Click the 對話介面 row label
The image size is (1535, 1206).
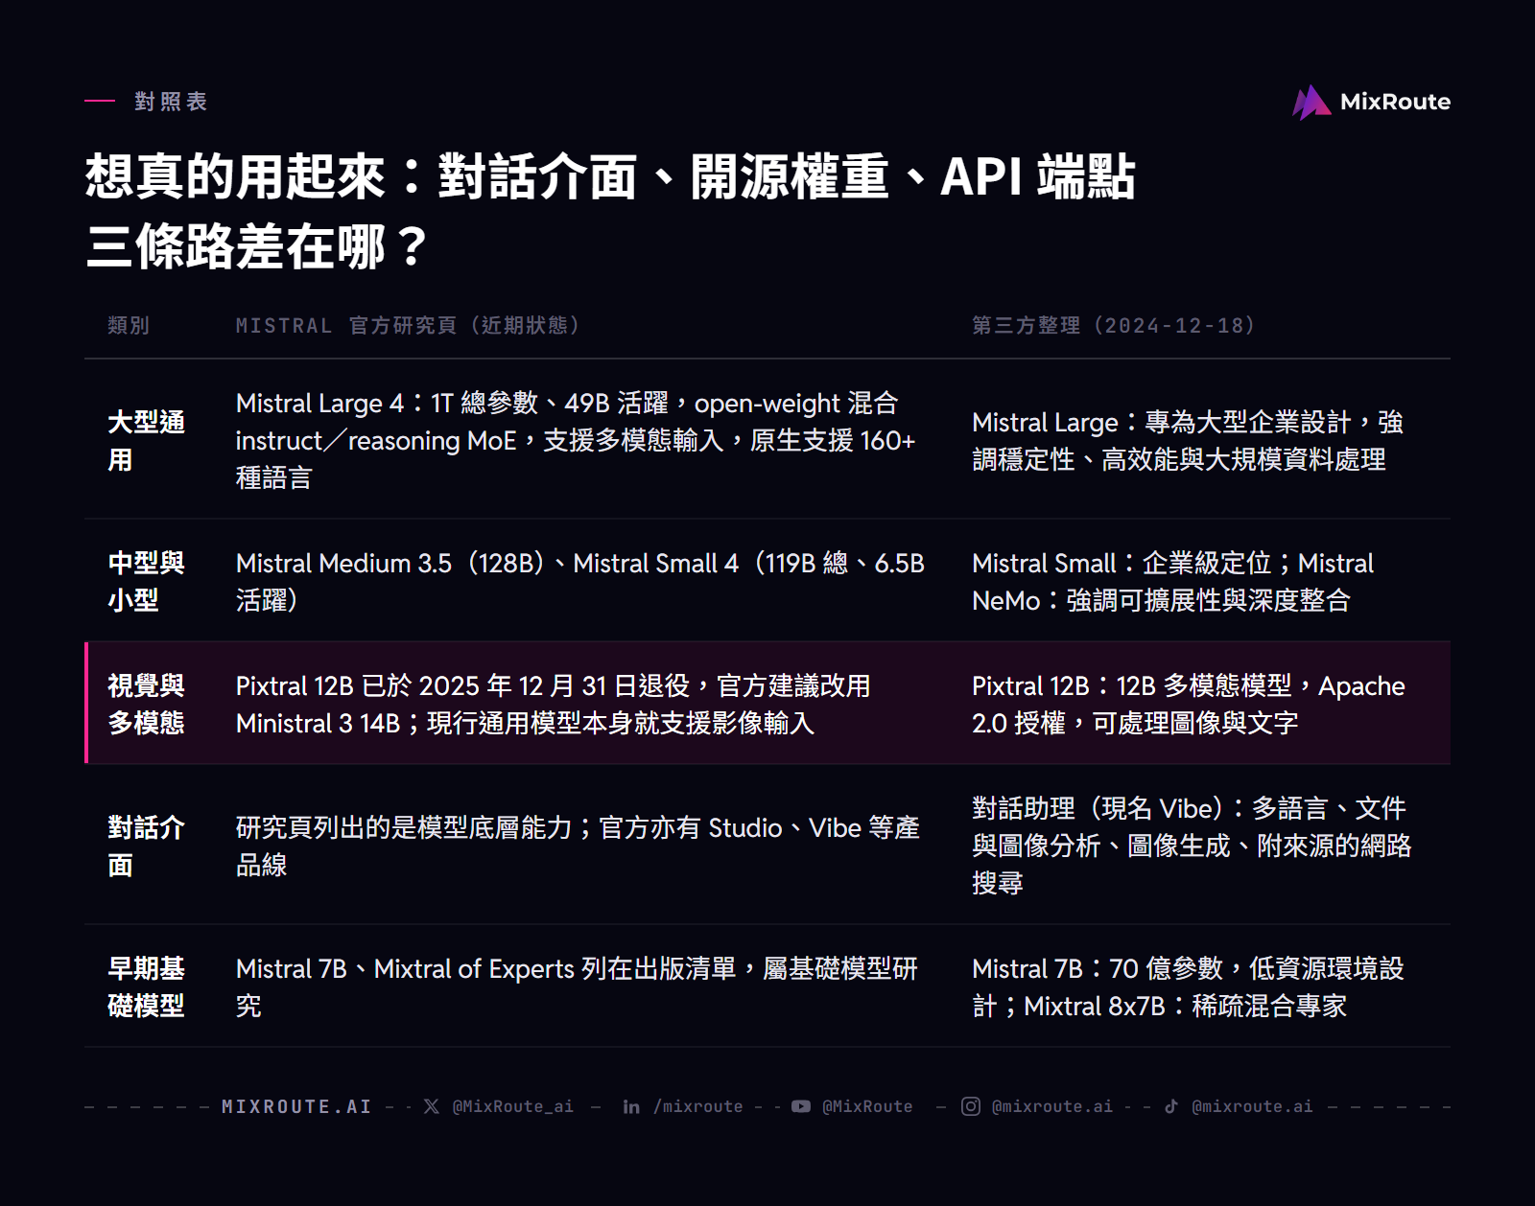(x=146, y=846)
